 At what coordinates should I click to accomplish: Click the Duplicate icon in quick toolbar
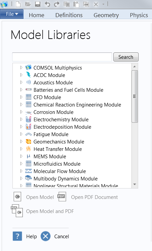pos(86,4)
